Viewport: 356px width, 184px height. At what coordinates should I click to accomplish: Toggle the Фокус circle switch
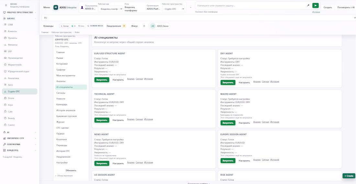click(x=144, y=26)
